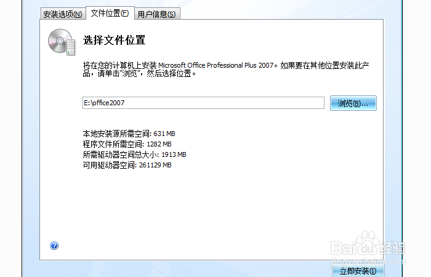Screen dimensions: 431x277
Task: Click the CD and computer setup icon
Action: (x=62, y=42)
